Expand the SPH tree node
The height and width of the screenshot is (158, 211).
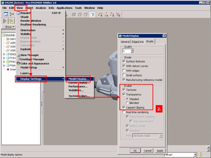coord(4,66)
